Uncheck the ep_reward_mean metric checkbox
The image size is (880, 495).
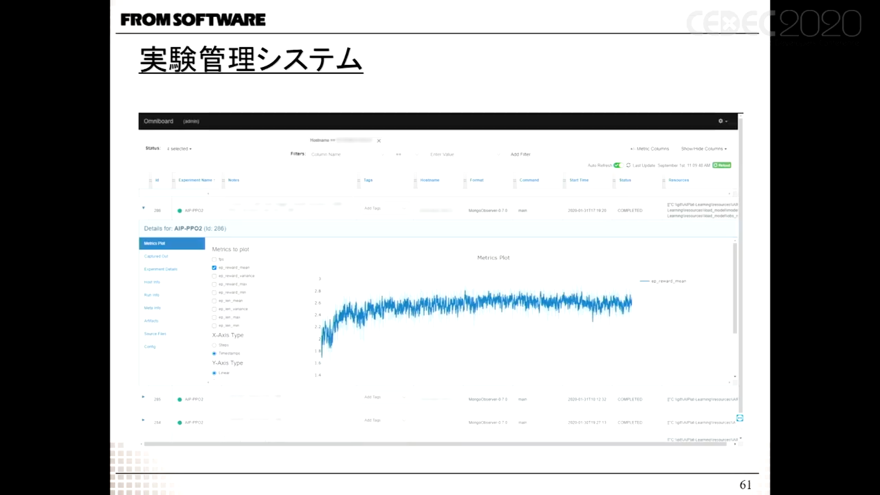(x=214, y=268)
